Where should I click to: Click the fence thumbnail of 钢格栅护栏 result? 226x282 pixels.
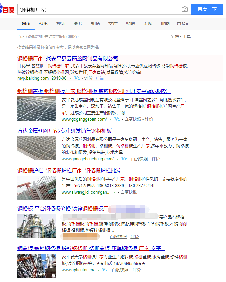click(x=37, y=188)
